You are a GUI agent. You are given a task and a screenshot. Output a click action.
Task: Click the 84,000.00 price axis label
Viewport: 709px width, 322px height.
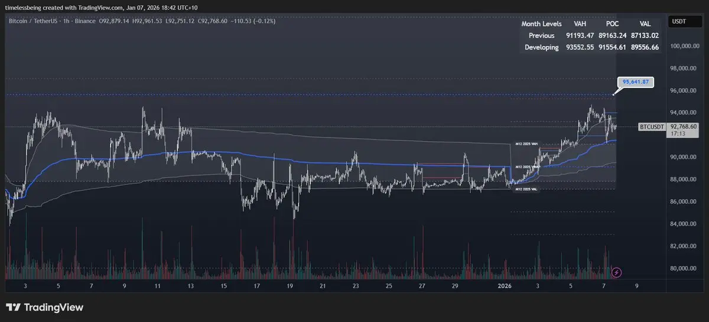tap(684, 224)
